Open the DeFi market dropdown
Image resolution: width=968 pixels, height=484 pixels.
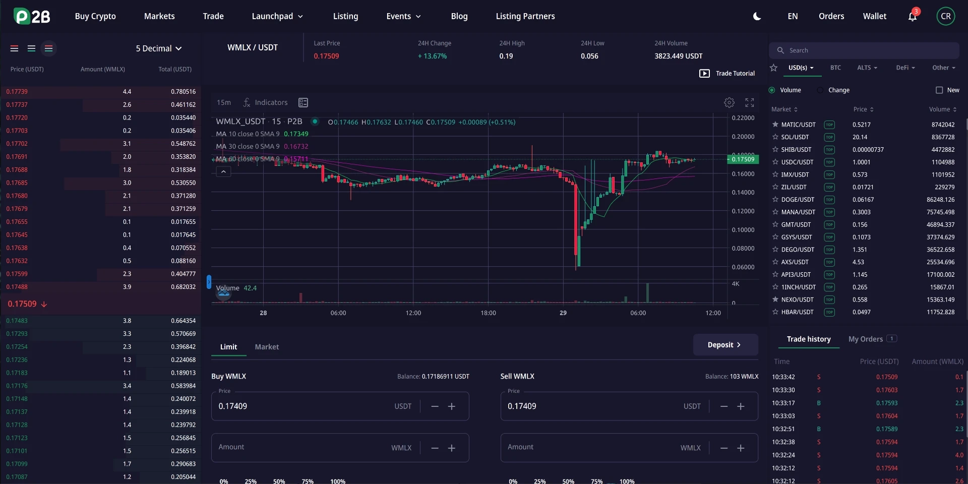pyautogui.click(x=905, y=68)
